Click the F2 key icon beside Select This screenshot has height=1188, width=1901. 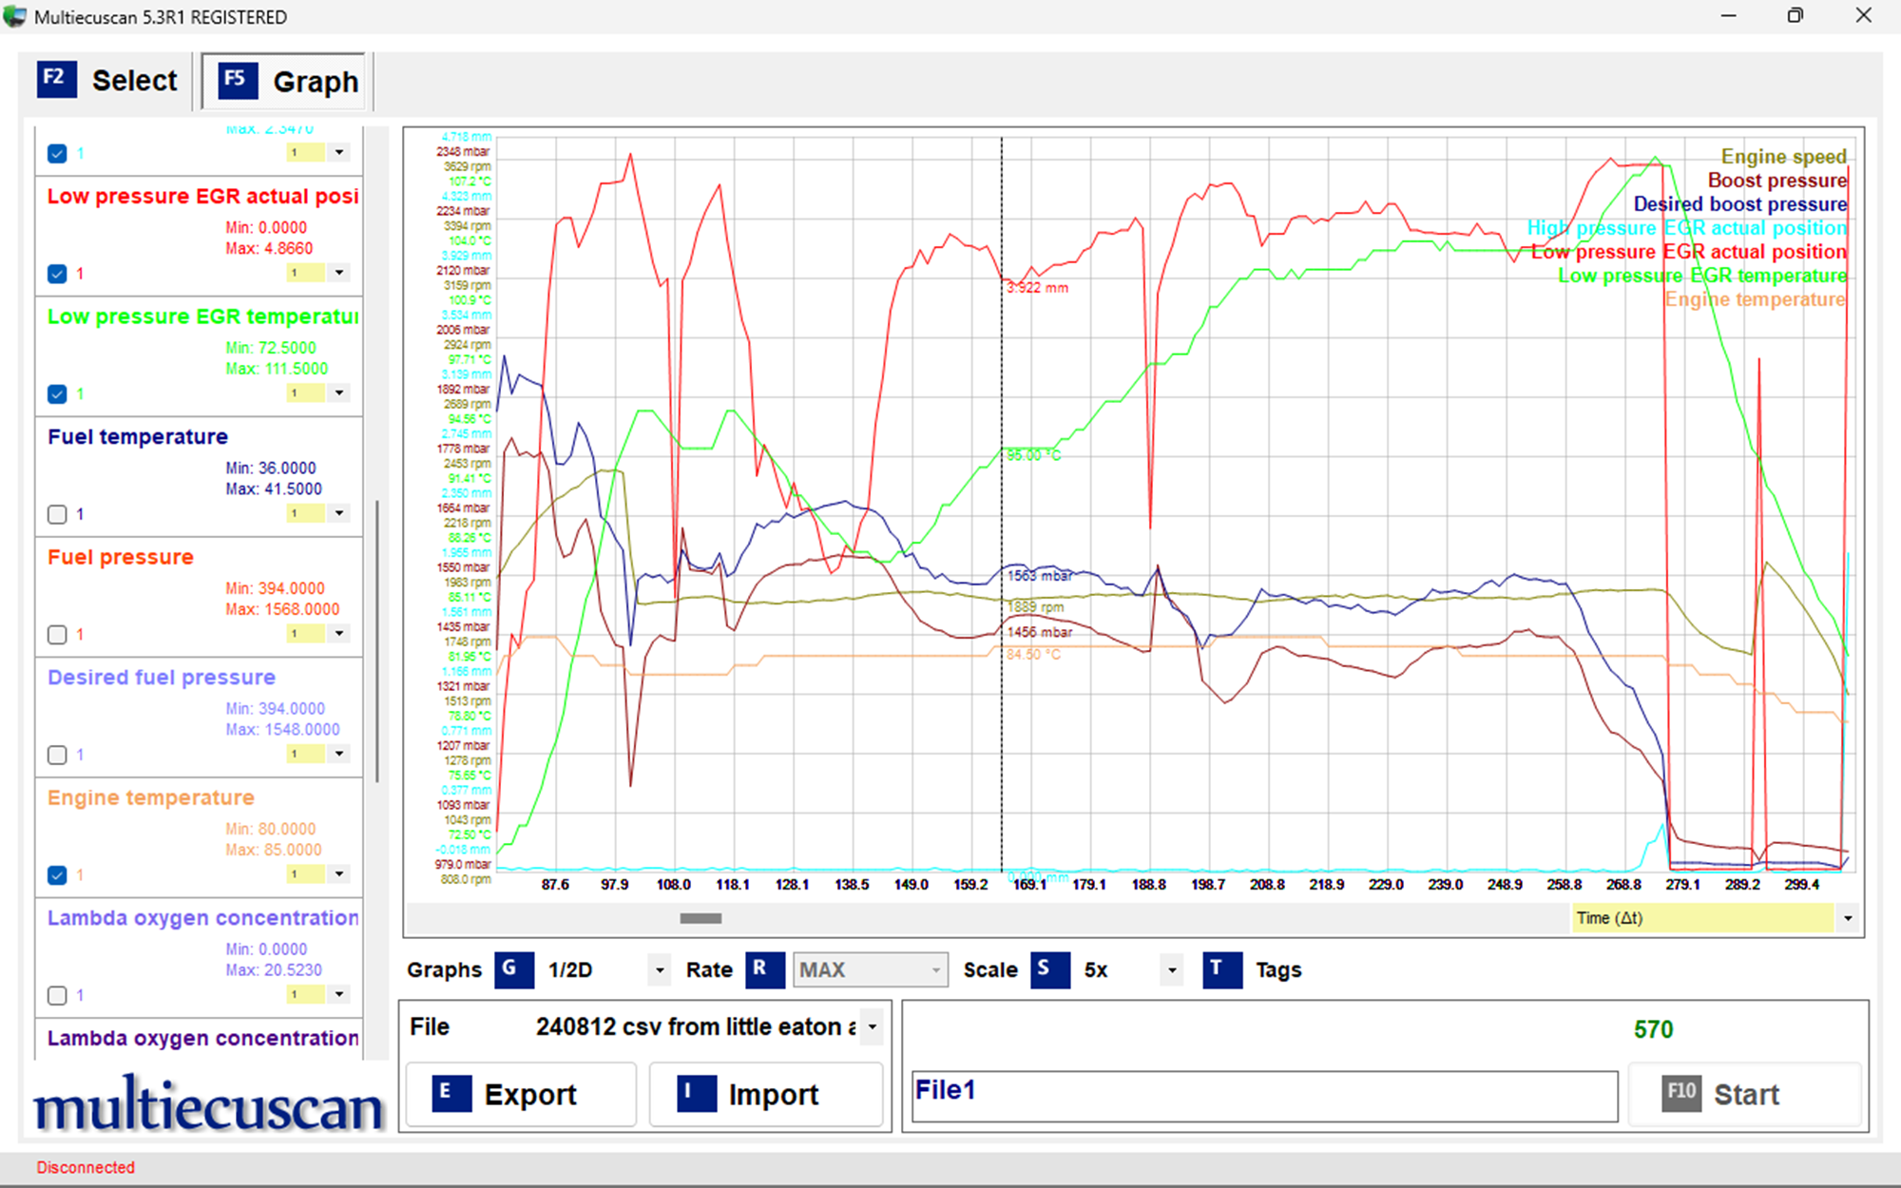(x=56, y=79)
